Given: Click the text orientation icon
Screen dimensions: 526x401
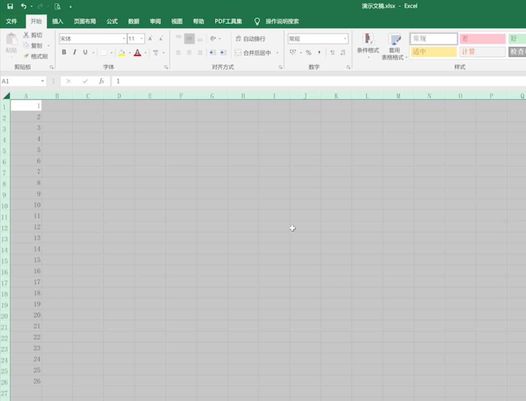Looking at the screenshot, I should point(213,39).
